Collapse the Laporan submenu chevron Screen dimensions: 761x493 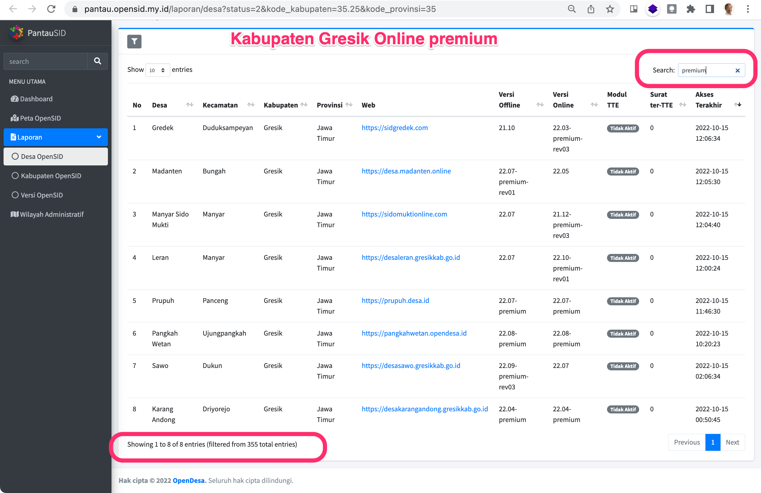[98, 137]
